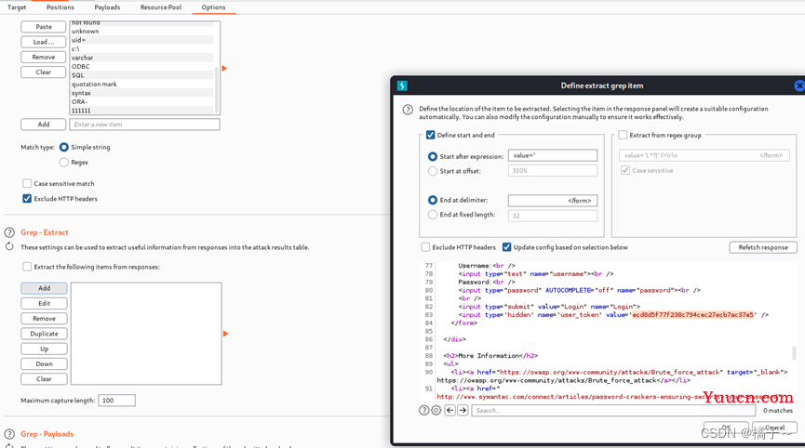Click Add button next to new item field
This screenshot has height=448, width=805.
(44, 124)
